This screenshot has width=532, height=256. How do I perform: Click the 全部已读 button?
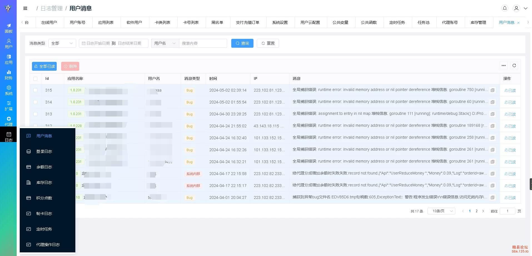[44, 66]
